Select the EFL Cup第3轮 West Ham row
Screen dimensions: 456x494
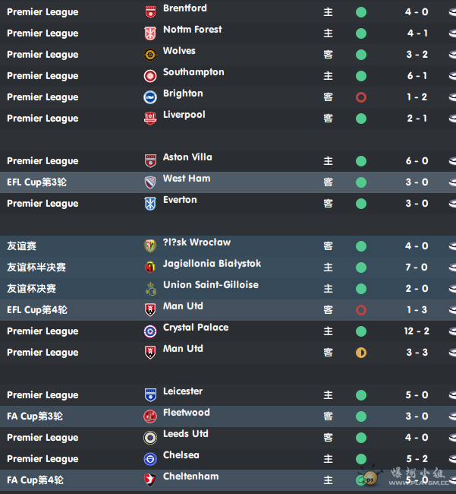click(228, 182)
